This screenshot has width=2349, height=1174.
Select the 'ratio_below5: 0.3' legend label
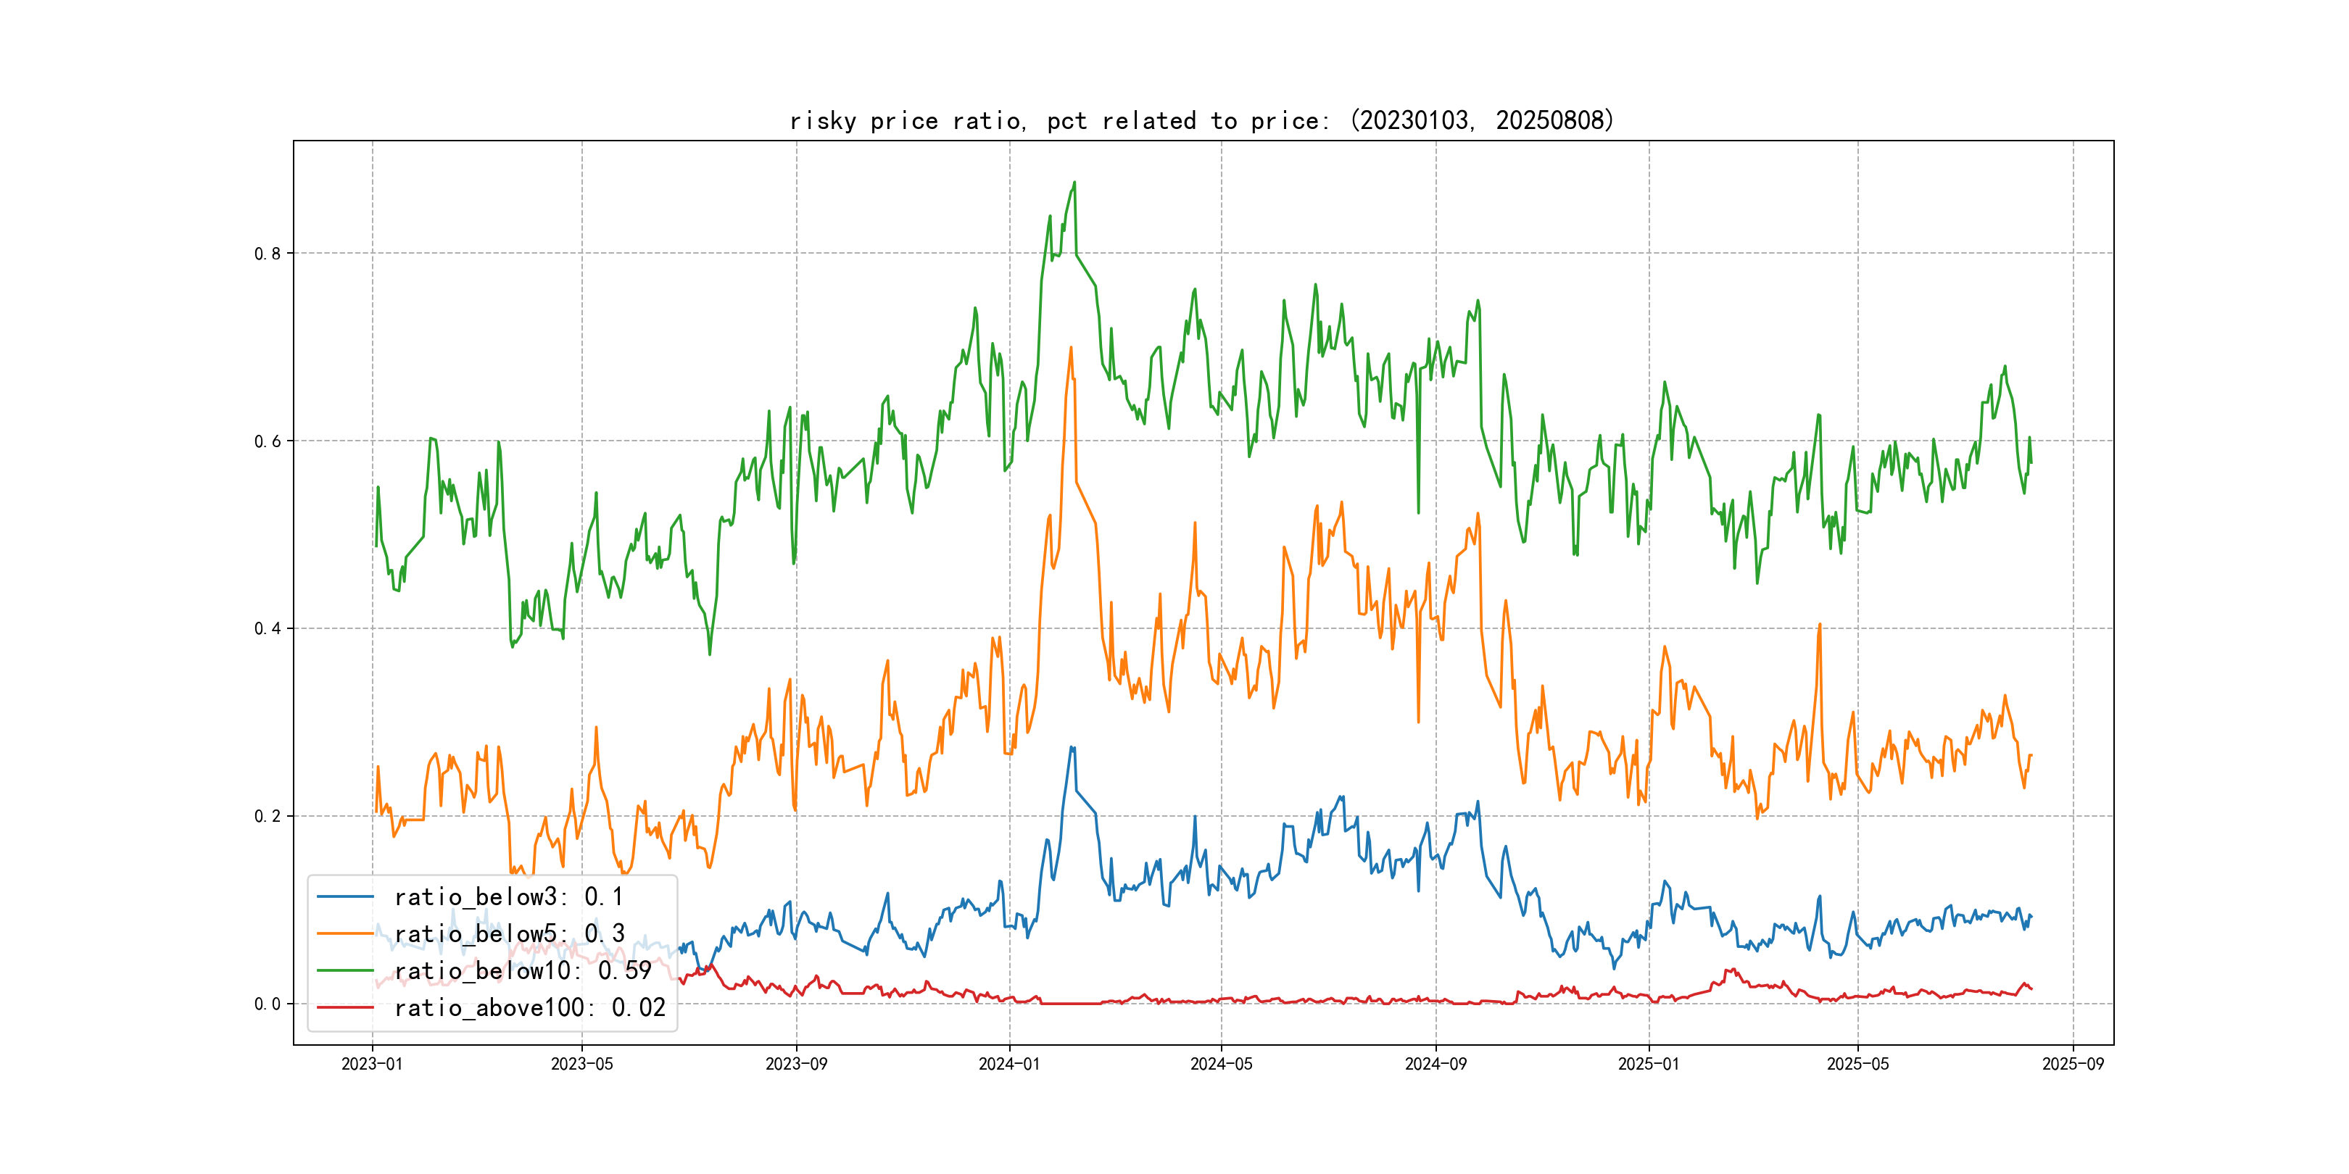tap(509, 933)
